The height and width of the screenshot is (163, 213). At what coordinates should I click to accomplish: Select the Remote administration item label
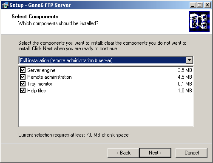(49, 77)
